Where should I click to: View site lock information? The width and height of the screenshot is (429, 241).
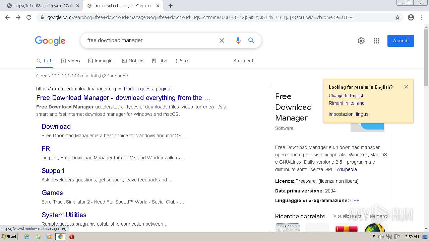(42, 17)
